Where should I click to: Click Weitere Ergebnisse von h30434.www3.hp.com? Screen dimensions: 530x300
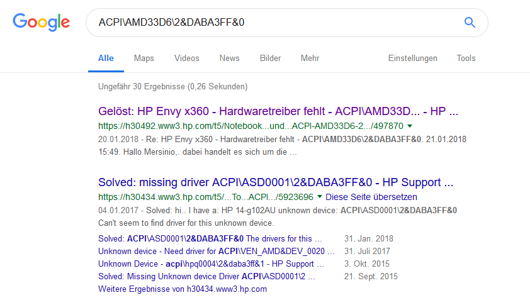pos(183,289)
